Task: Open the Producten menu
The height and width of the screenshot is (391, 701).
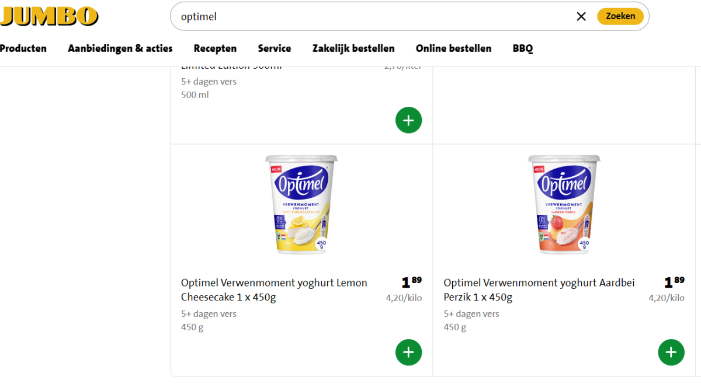Action: (23, 48)
